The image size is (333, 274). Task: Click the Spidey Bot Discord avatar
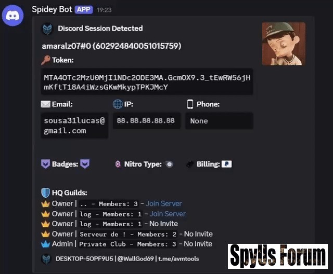12,16
